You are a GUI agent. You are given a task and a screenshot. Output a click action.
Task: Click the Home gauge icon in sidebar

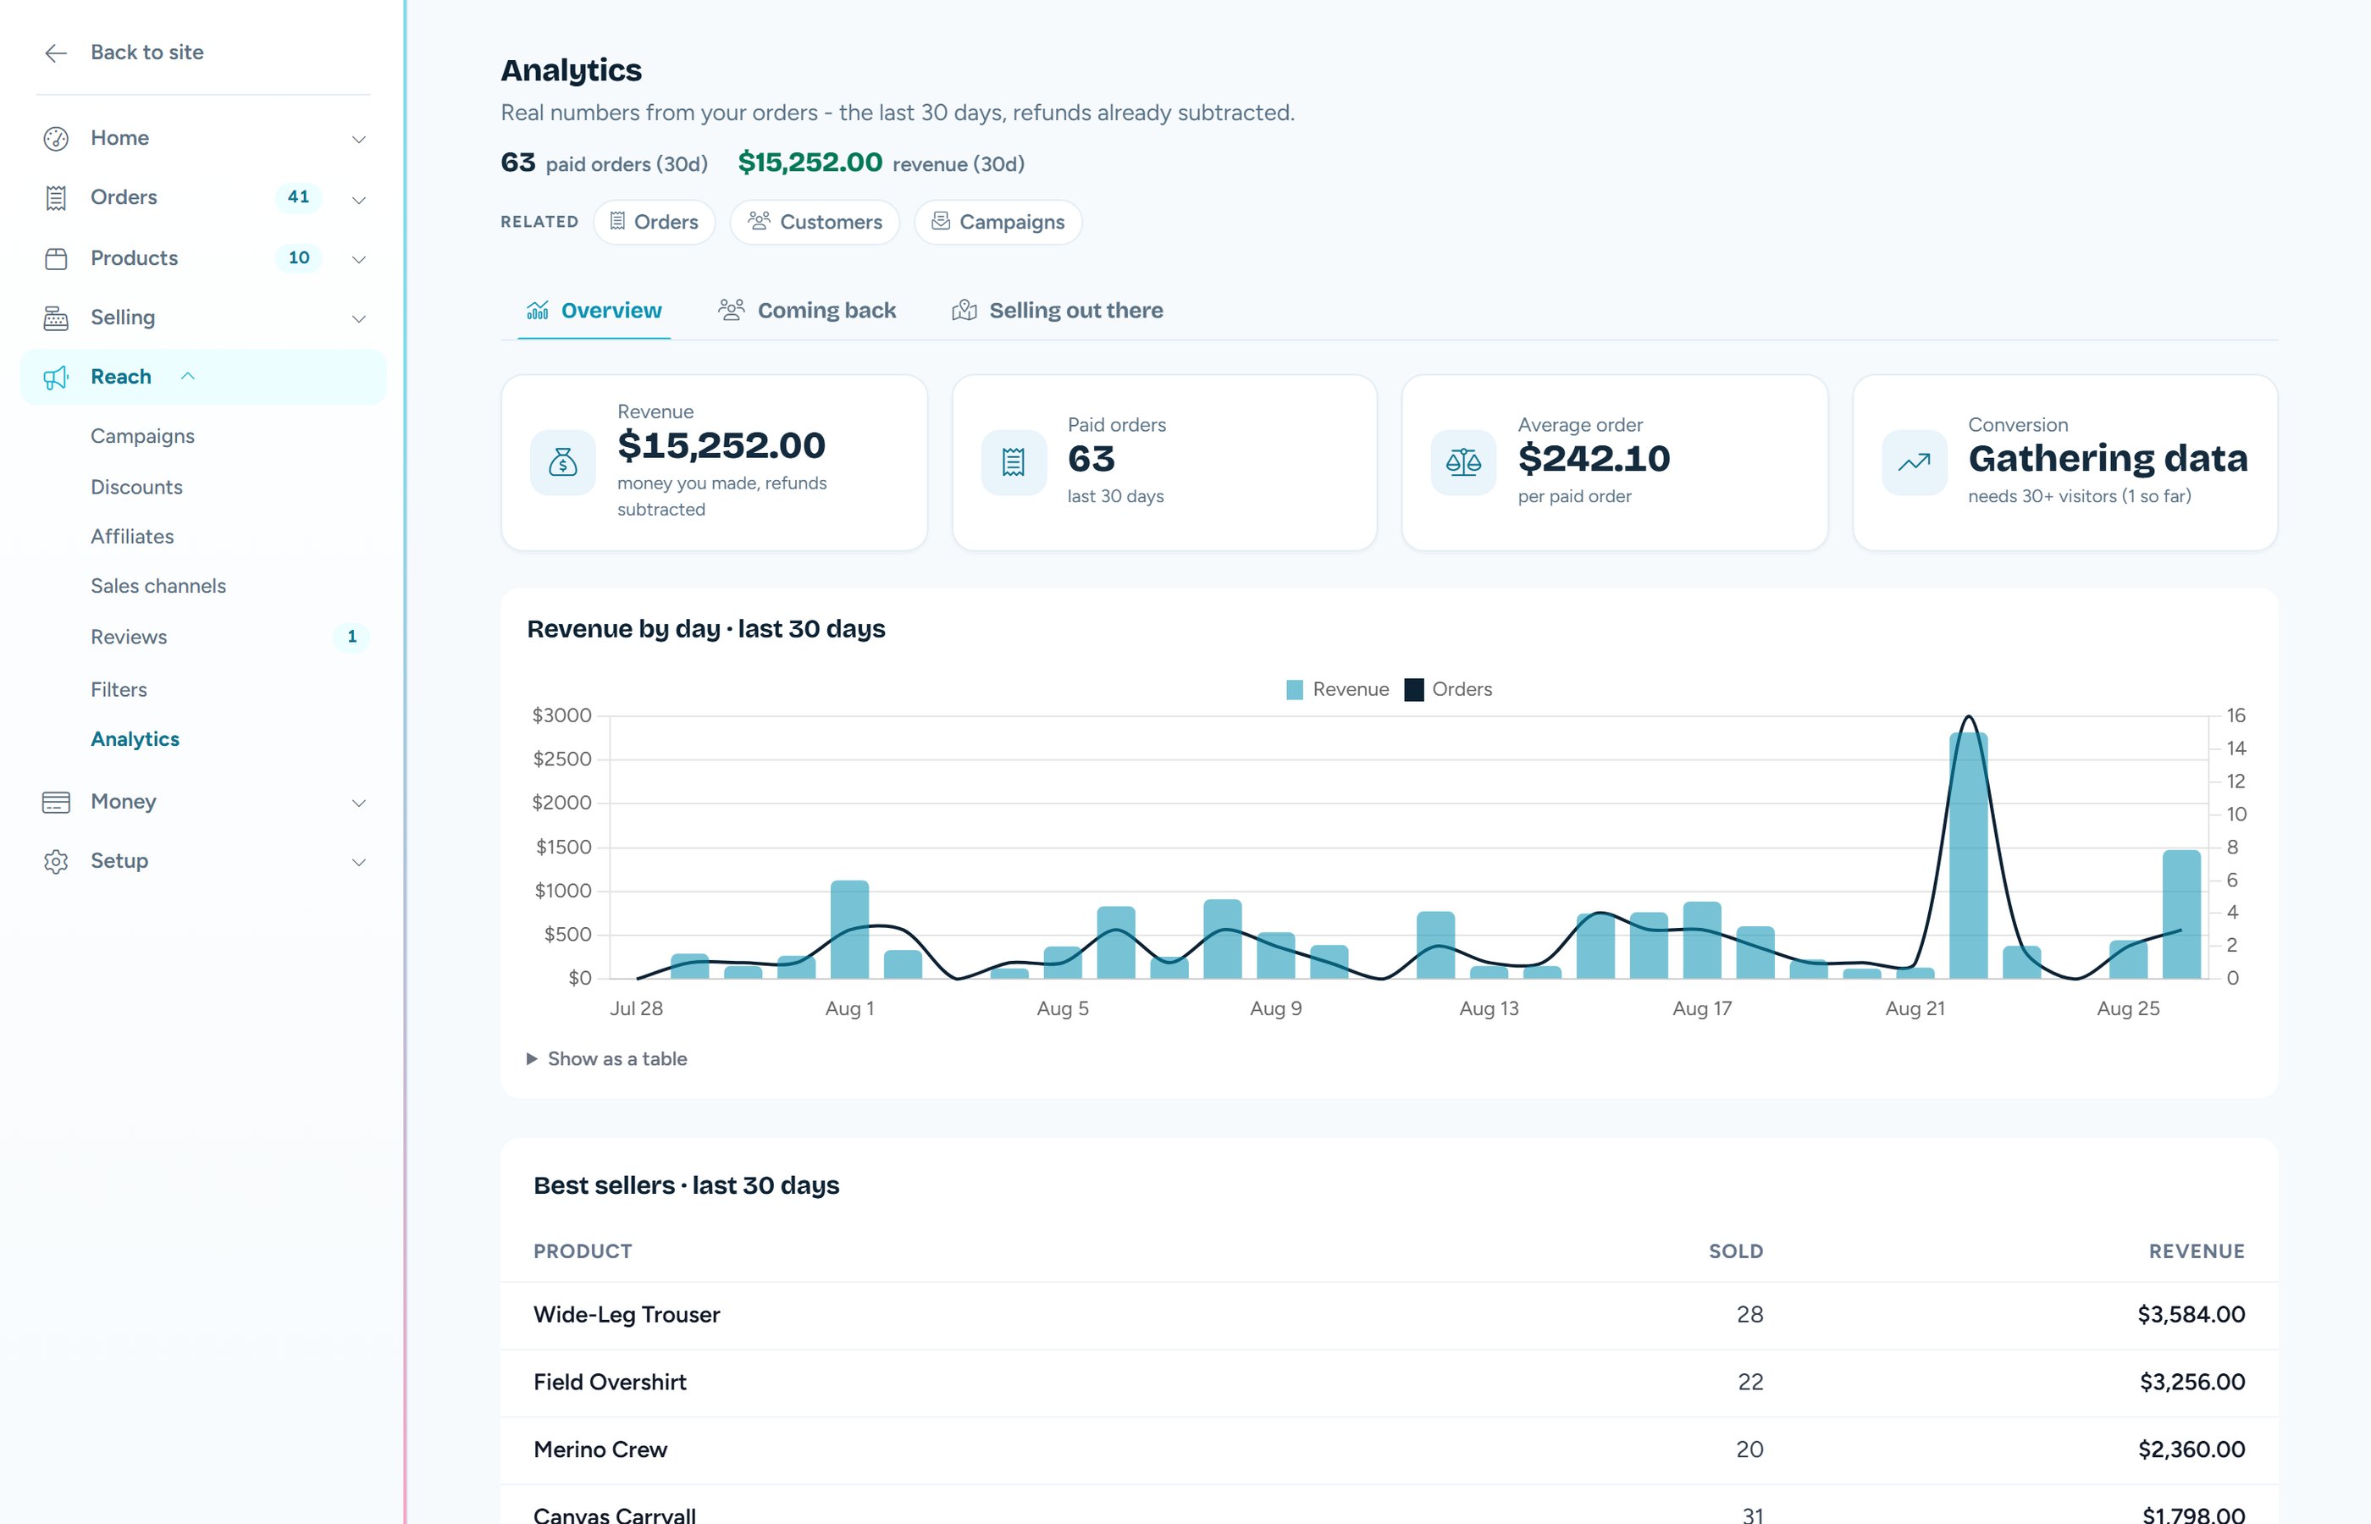pos(57,139)
